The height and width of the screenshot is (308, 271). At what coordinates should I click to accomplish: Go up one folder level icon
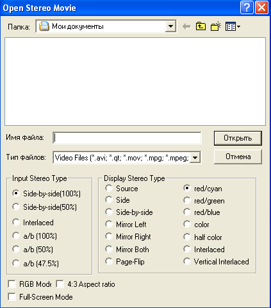[x=201, y=26]
